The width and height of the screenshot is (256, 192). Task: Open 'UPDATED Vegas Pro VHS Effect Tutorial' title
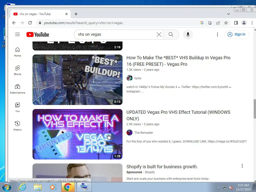point(178,115)
